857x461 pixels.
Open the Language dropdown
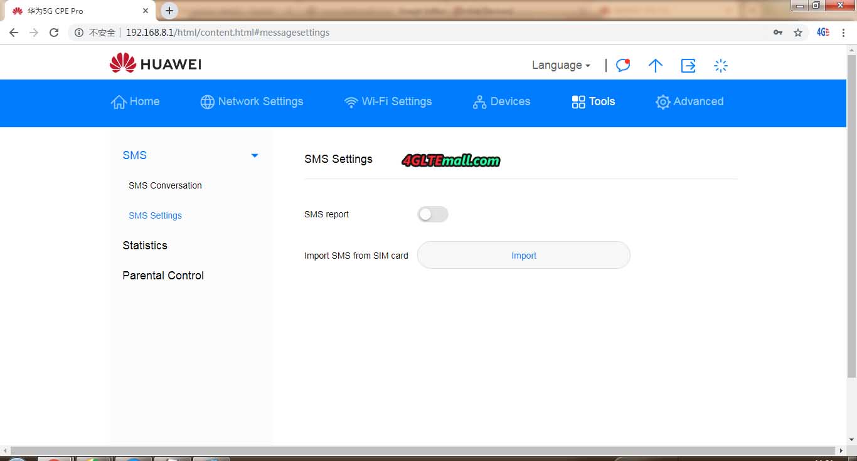pyautogui.click(x=561, y=65)
